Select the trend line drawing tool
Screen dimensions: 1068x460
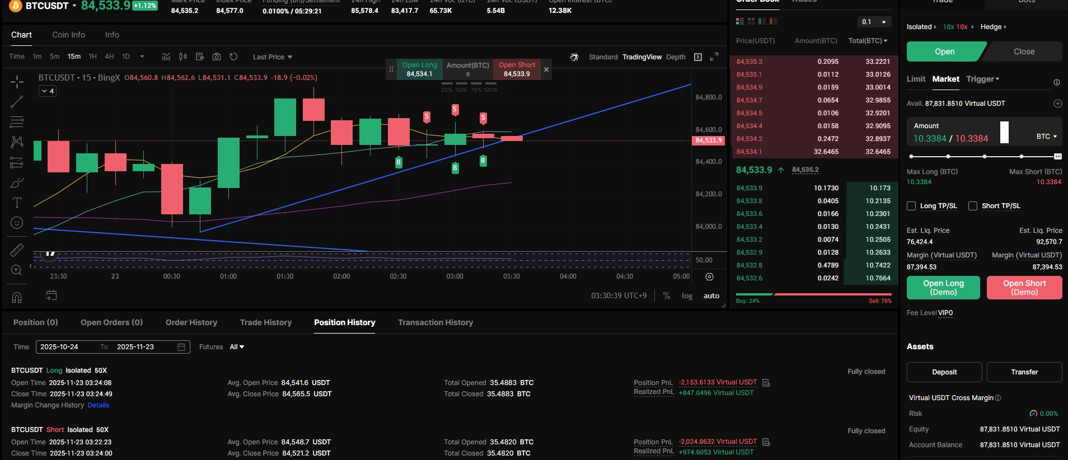pyautogui.click(x=17, y=102)
